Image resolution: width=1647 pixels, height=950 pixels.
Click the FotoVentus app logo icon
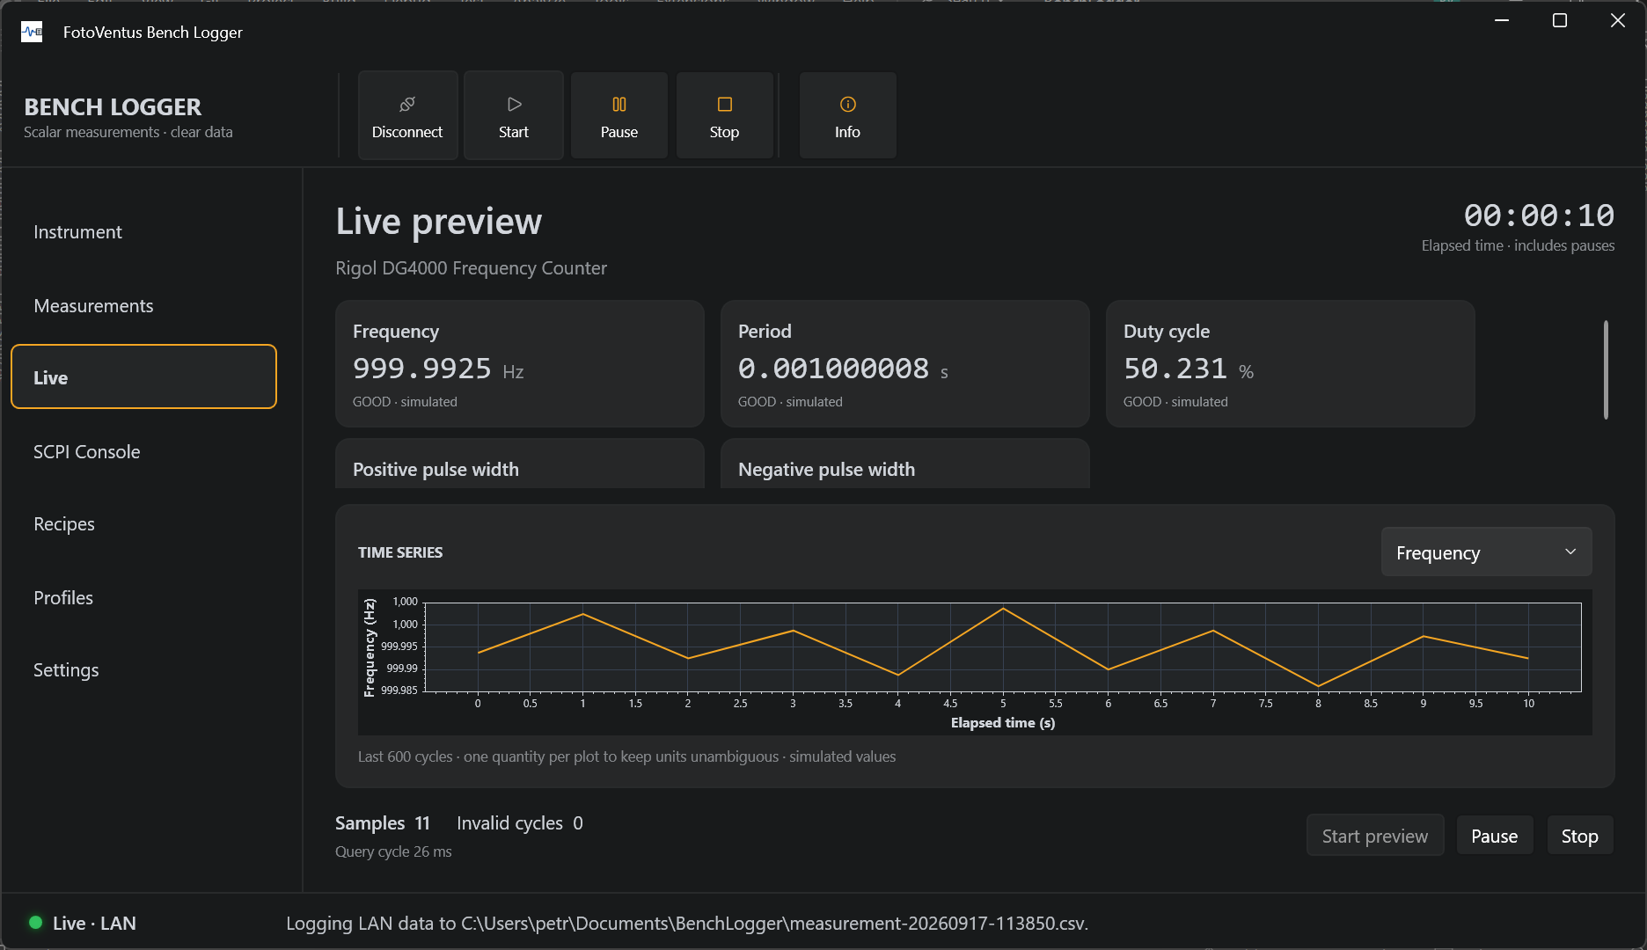click(32, 33)
